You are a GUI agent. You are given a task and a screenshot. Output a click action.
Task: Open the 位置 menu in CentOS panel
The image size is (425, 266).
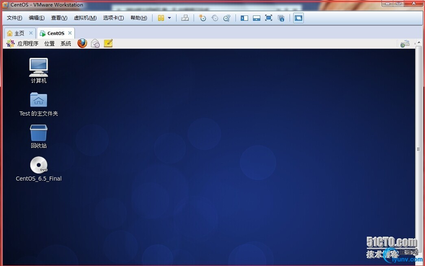click(50, 44)
